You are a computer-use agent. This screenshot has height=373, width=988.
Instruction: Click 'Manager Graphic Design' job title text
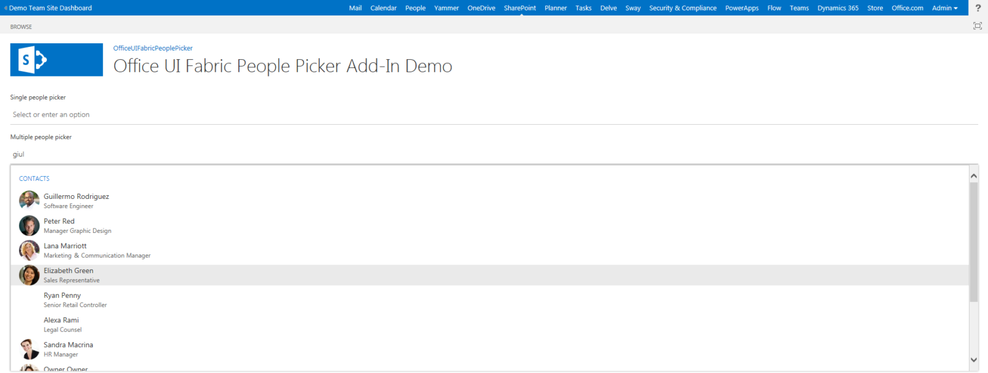78,231
